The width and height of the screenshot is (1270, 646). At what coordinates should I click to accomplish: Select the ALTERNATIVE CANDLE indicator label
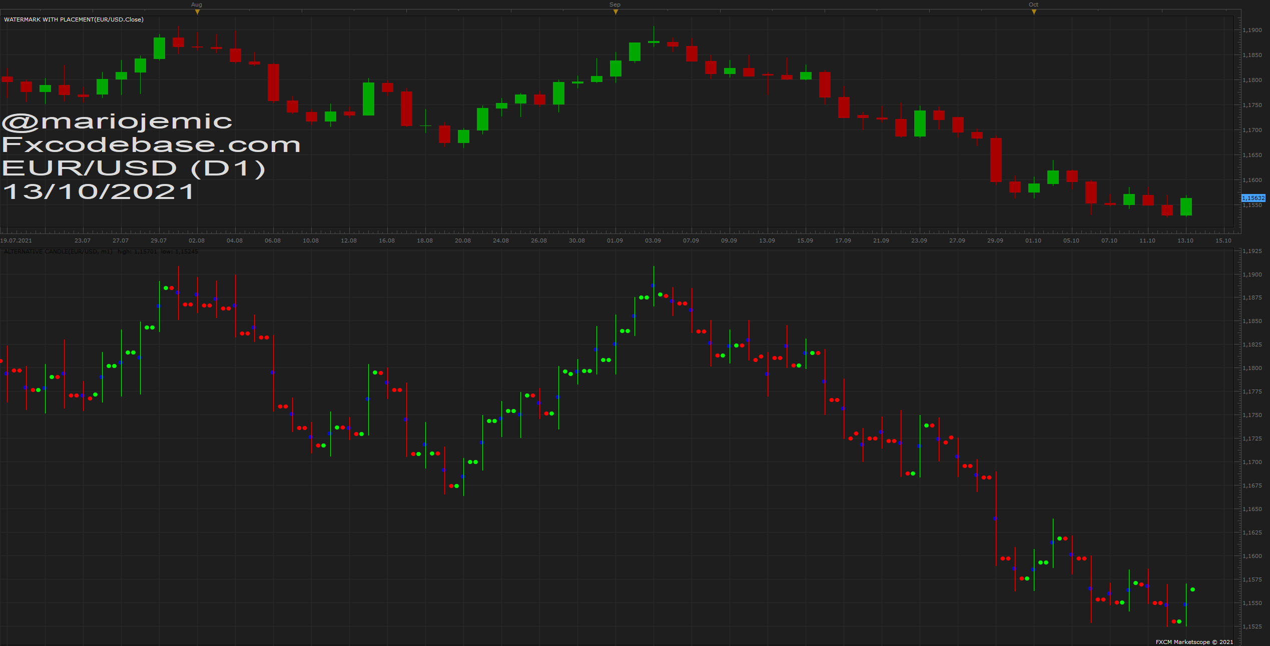coord(101,251)
